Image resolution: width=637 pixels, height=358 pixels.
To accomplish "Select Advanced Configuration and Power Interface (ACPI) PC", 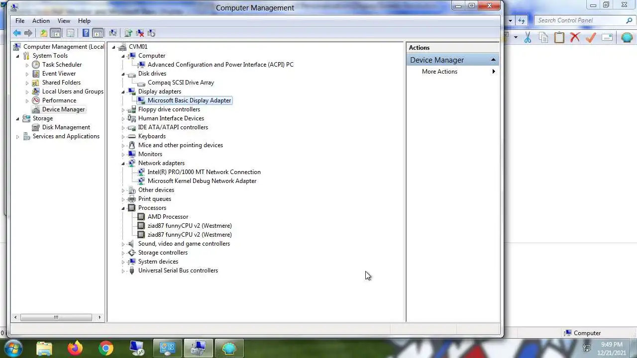I will point(220,65).
